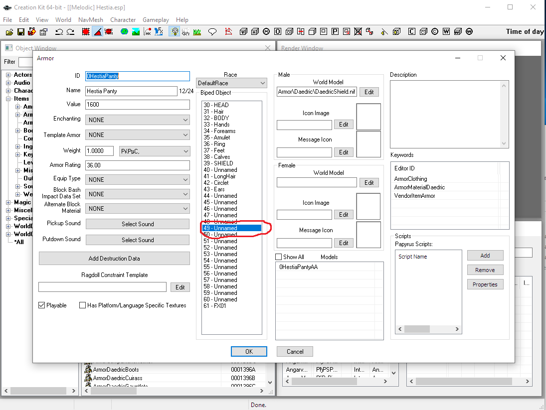
Task: Click the speech bubble dialogue icon
Action: pos(212,32)
